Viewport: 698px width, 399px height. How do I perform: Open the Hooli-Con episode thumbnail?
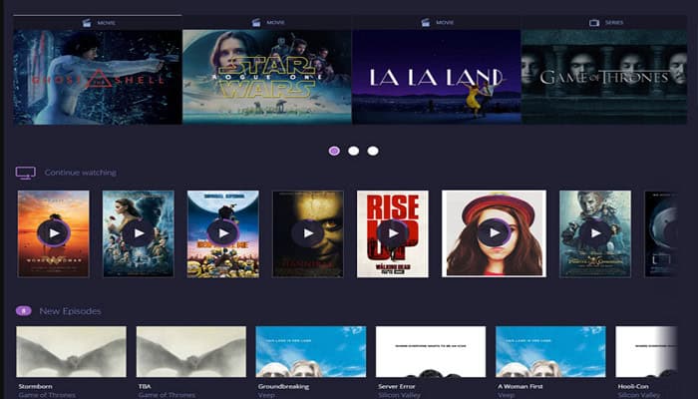click(646, 352)
